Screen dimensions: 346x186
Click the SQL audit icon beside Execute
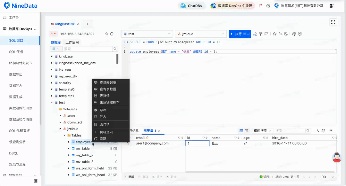(255, 34)
